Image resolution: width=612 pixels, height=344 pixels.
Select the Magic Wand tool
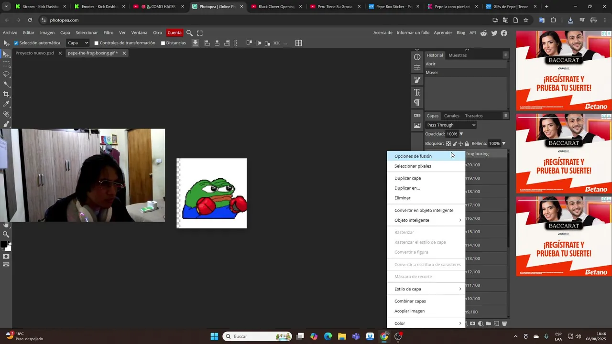pyautogui.click(x=6, y=84)
